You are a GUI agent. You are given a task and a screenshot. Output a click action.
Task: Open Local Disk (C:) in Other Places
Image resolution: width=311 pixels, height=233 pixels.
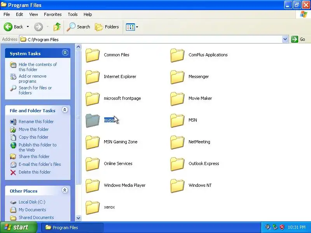point(32,202)
